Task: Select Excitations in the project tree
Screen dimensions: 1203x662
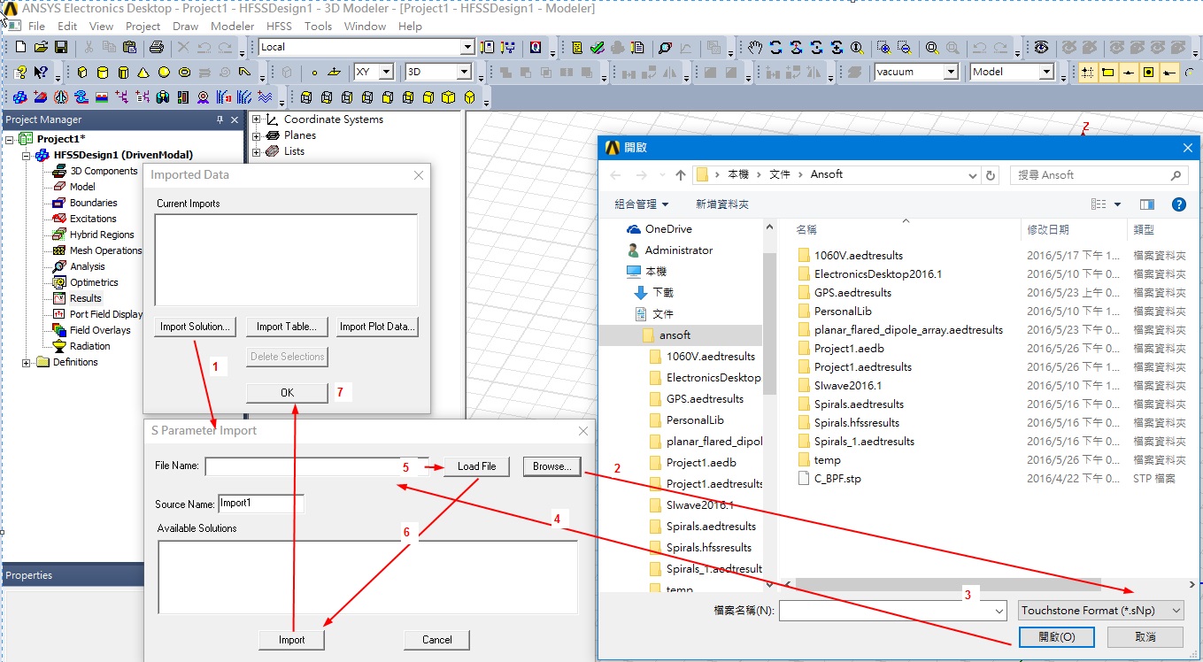Action: click(x=93, y=219)
